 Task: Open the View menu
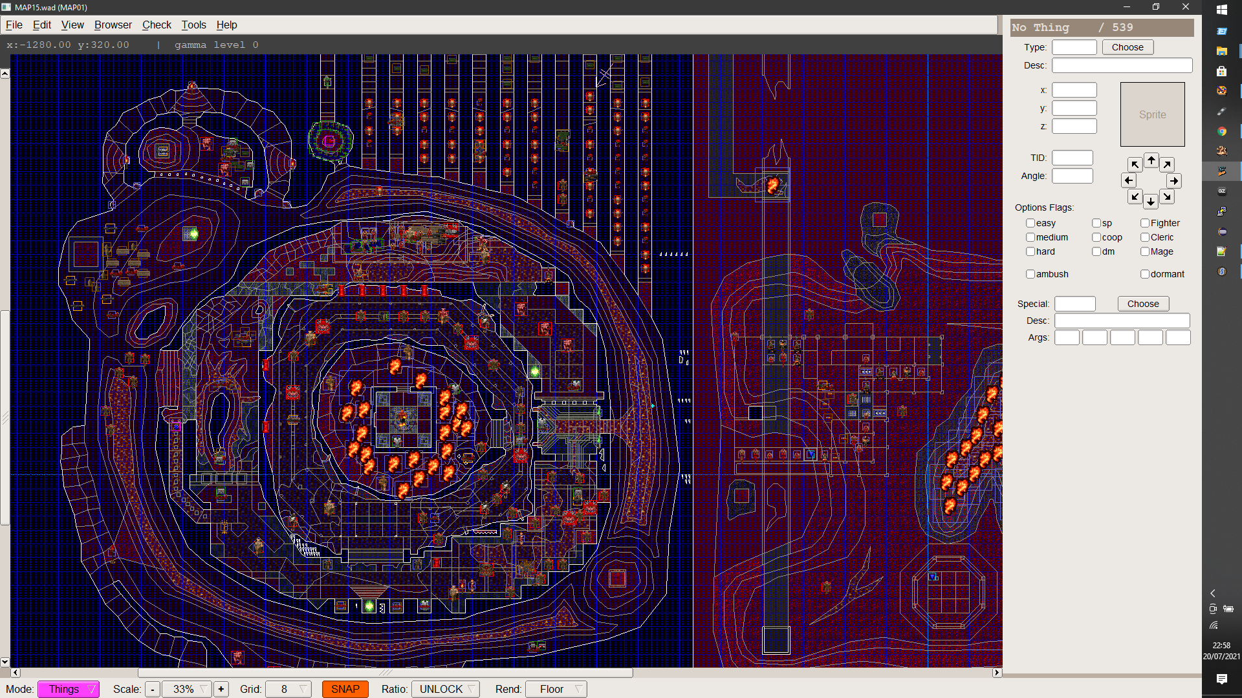[72, 25]
